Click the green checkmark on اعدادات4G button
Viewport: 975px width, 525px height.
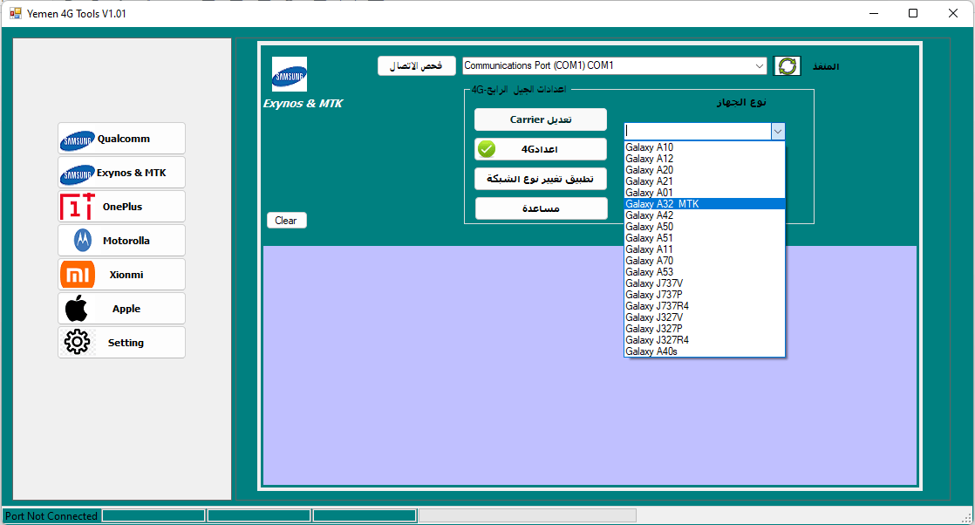point(486,149)
